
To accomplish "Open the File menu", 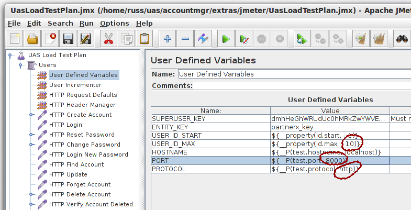I will pos(14,24).
